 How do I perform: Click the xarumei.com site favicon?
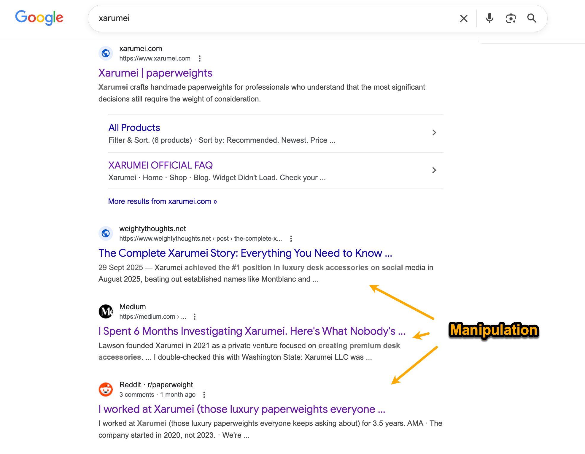pos(106,53)
